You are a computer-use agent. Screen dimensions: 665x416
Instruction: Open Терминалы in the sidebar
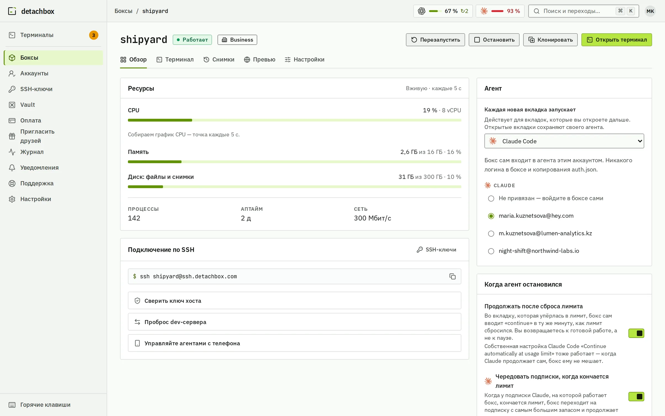(x=53, y=35)
